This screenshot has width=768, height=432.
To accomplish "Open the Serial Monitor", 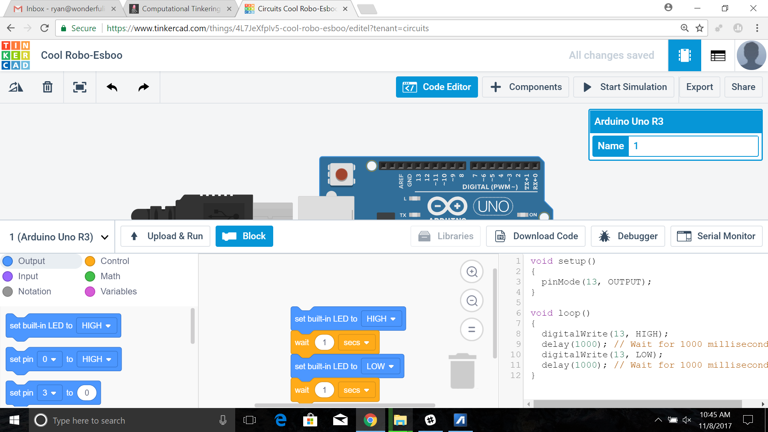I will click(x=716, y=236).
